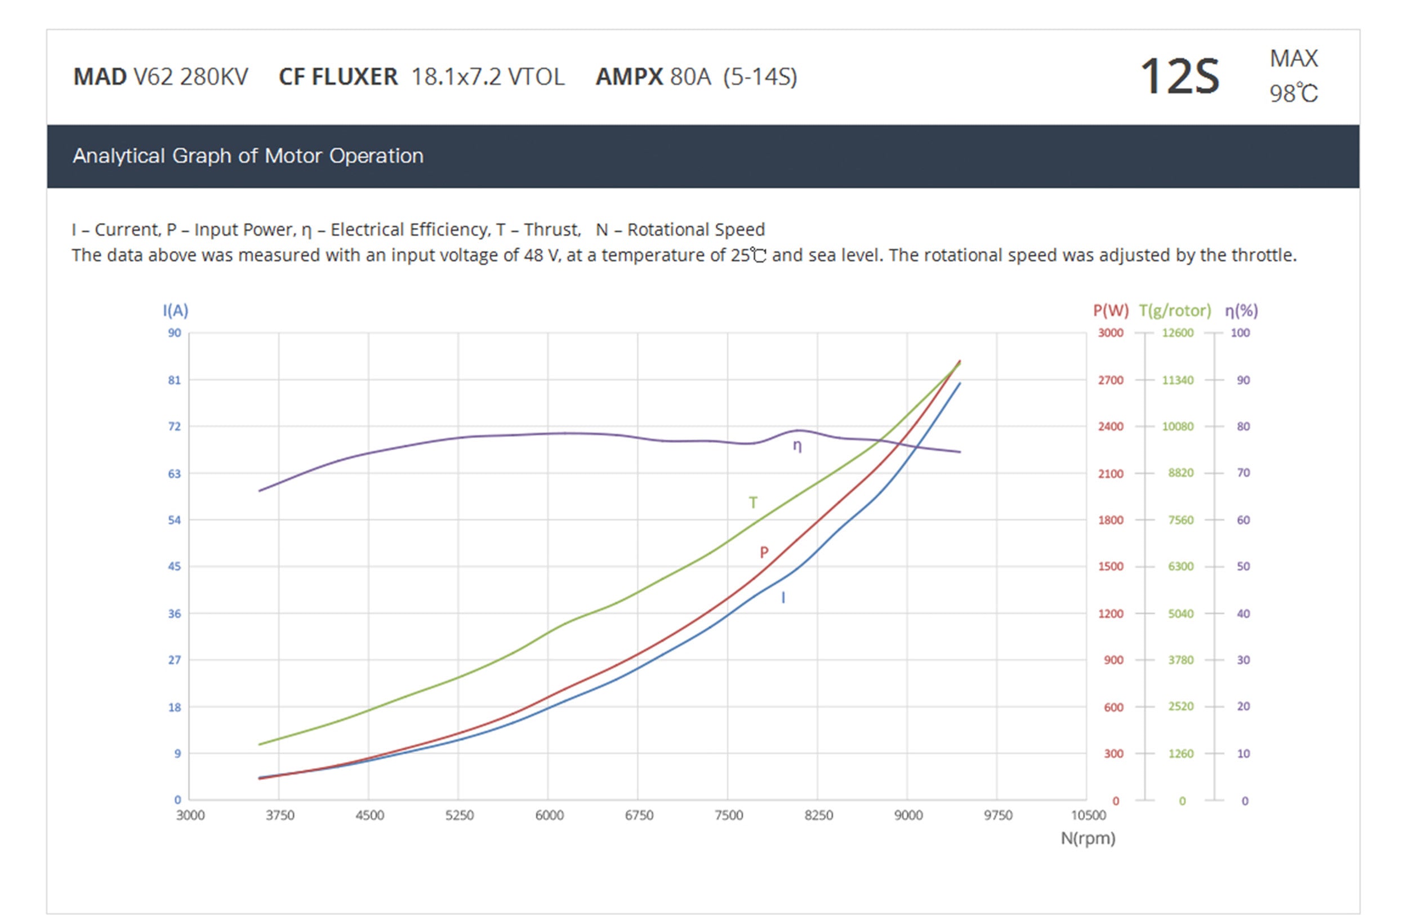Click the 3000 power axis maximum value

[1110, 332]
